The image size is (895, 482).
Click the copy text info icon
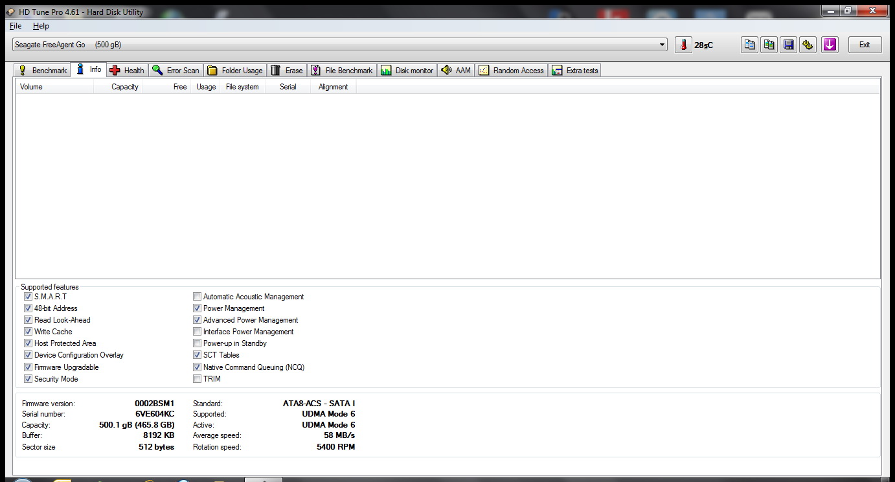pyautogui.click(x=749, y=45)
